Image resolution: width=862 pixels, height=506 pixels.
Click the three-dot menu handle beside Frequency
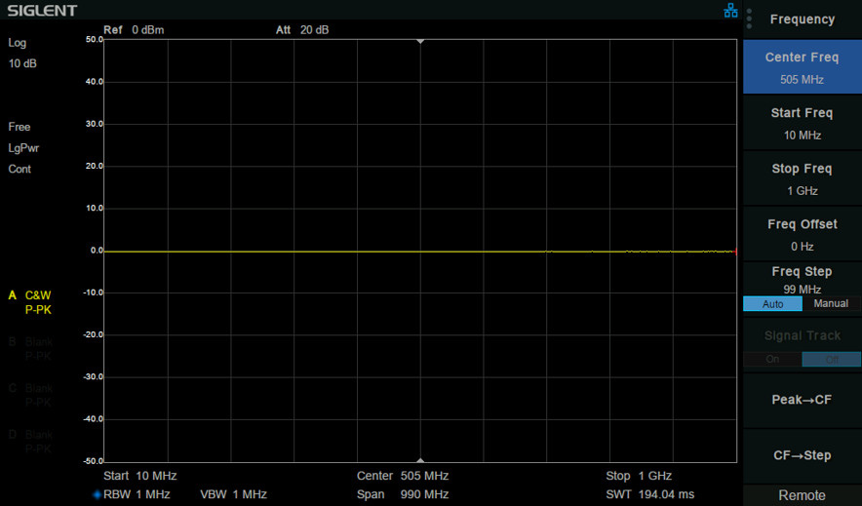(x=749, y=19)
